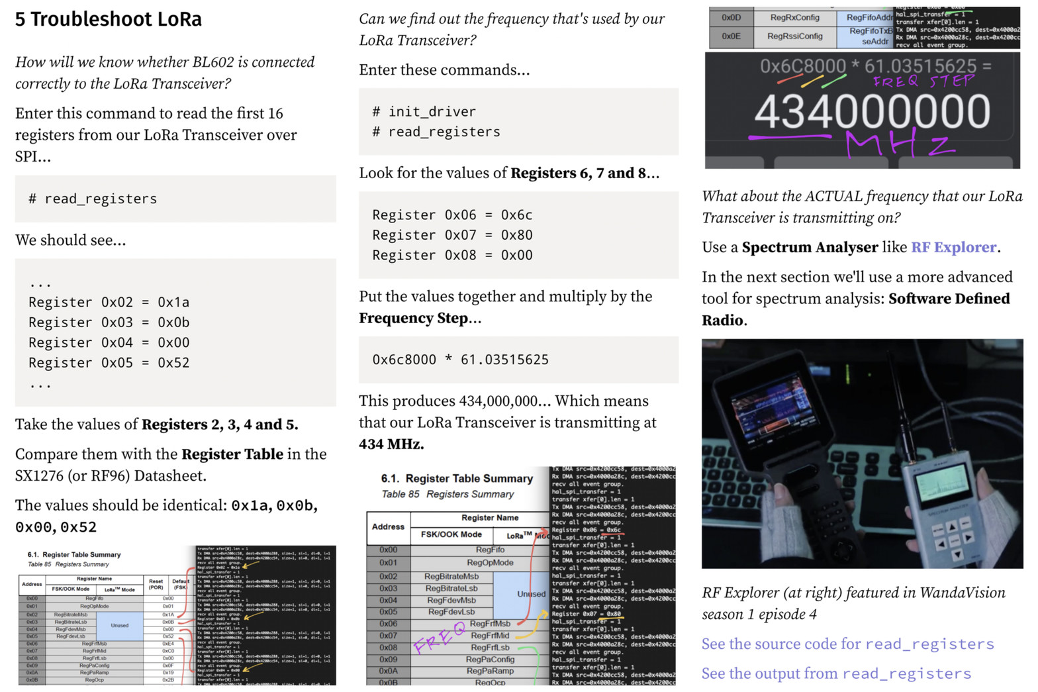
Task: Click the bold 'Spectrum Analyser' text
Action: pyautogui.click(x=810, y=248)
